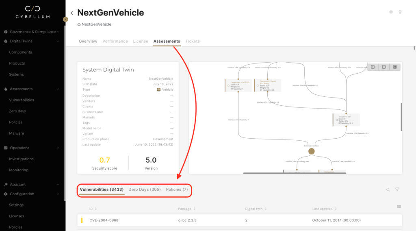Click the External Interface node circle

tap(311, 151)
